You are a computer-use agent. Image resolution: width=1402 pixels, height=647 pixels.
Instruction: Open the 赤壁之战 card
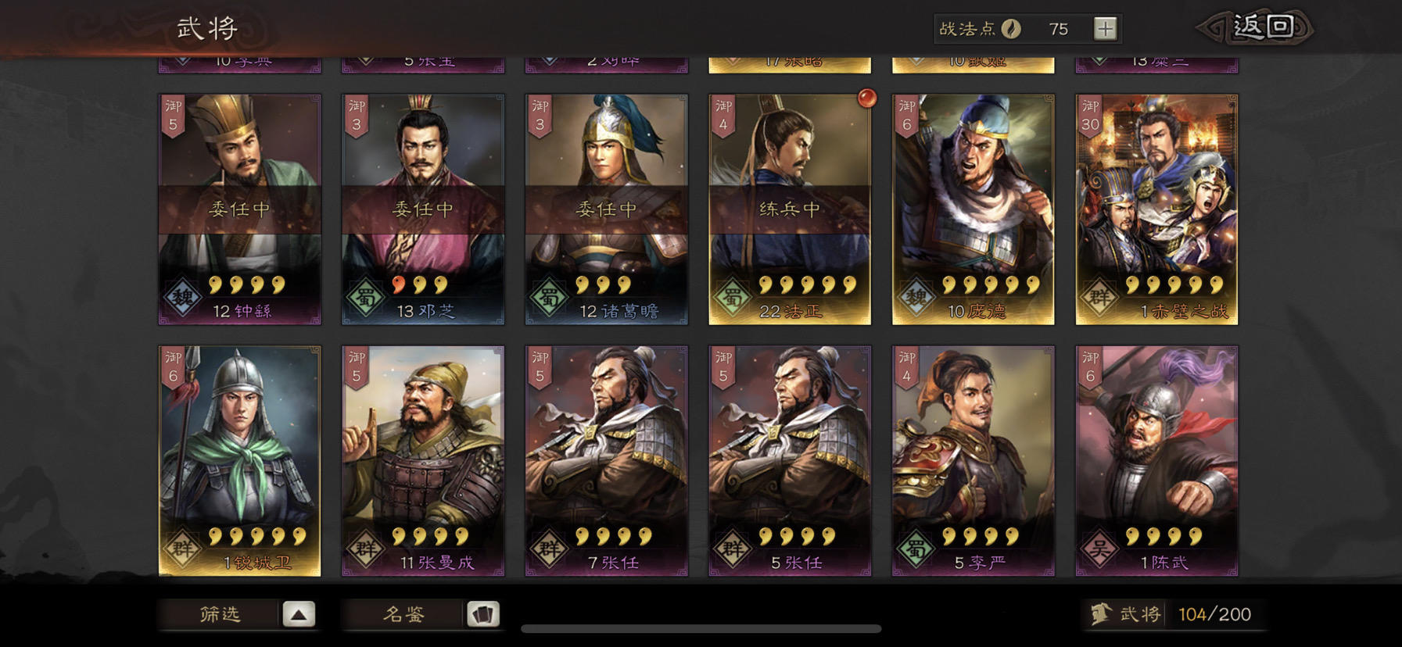coord(1156,209)
